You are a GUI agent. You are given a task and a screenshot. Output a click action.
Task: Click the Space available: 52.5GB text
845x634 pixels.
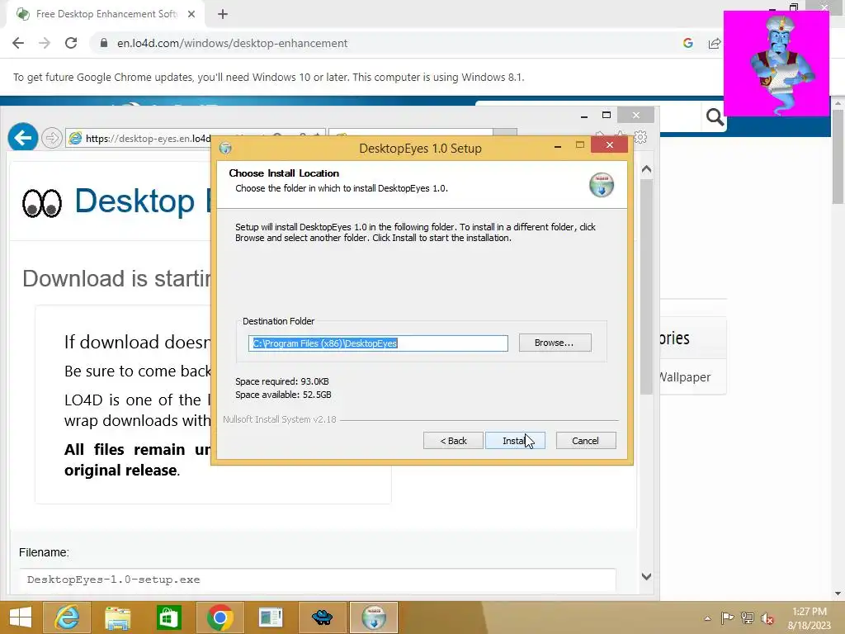pyautogui.click(x=283, y=395)
